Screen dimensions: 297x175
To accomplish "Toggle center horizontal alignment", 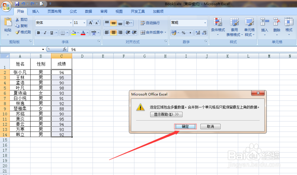I will coord(113,33).
